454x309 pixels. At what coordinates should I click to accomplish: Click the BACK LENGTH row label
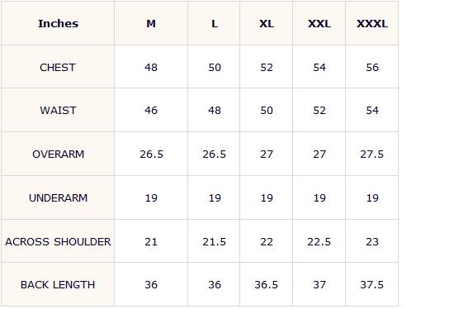click(58, 284)
